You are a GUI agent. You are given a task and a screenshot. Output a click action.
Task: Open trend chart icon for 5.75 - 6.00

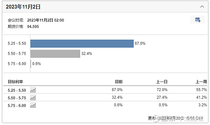coord(33,105)
